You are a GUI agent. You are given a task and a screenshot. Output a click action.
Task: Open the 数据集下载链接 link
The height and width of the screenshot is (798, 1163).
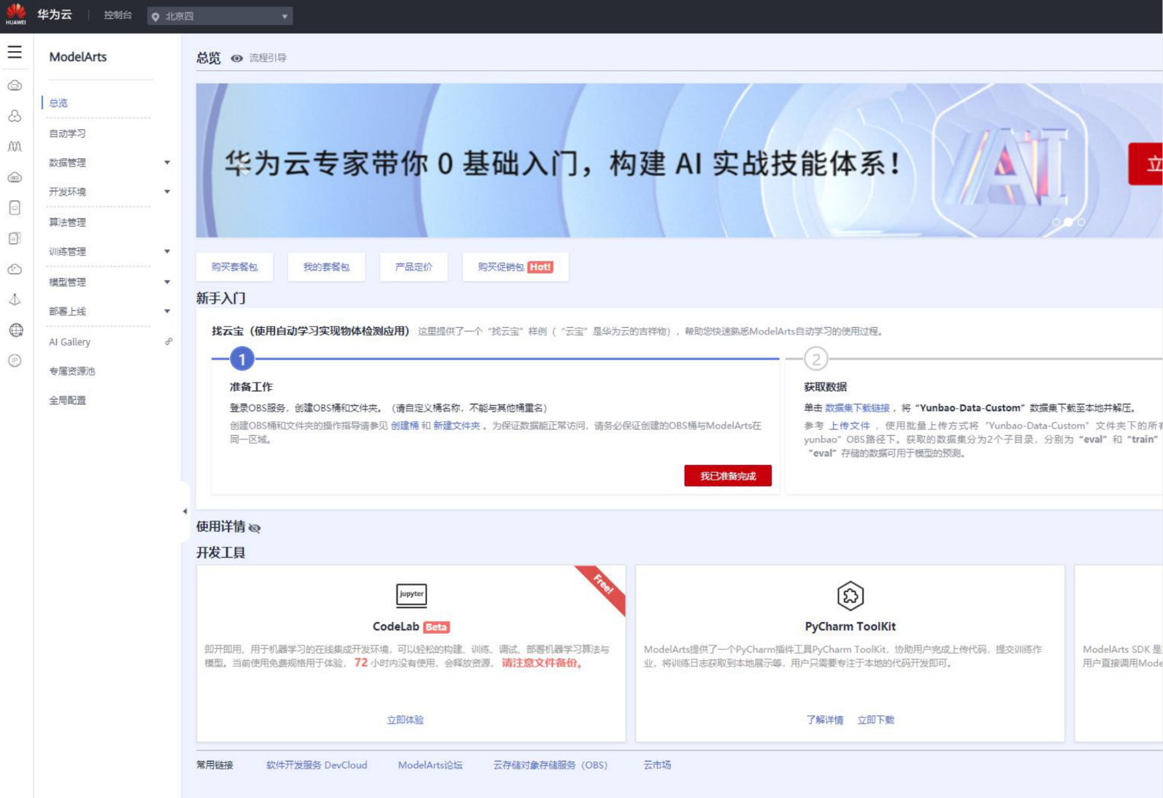(x=857, y=408)
